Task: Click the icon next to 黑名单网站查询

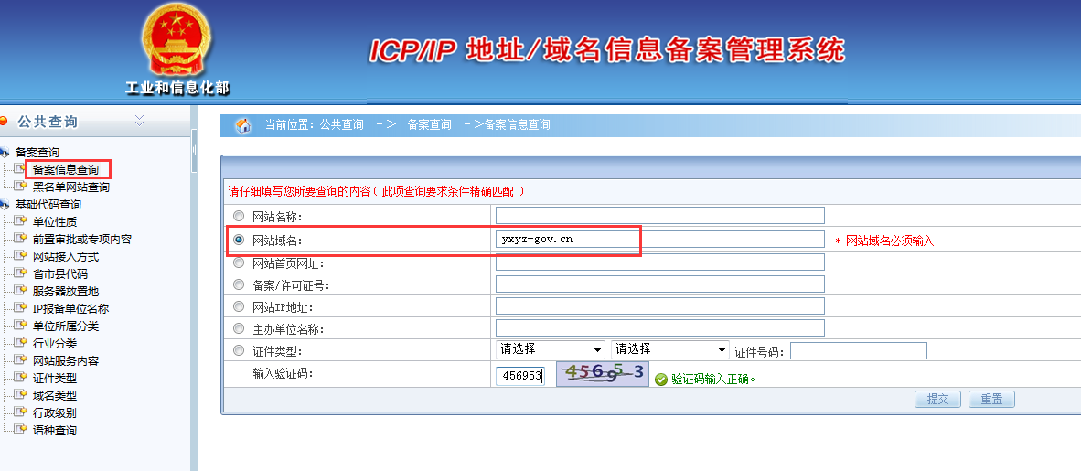Action: [20, 187]
